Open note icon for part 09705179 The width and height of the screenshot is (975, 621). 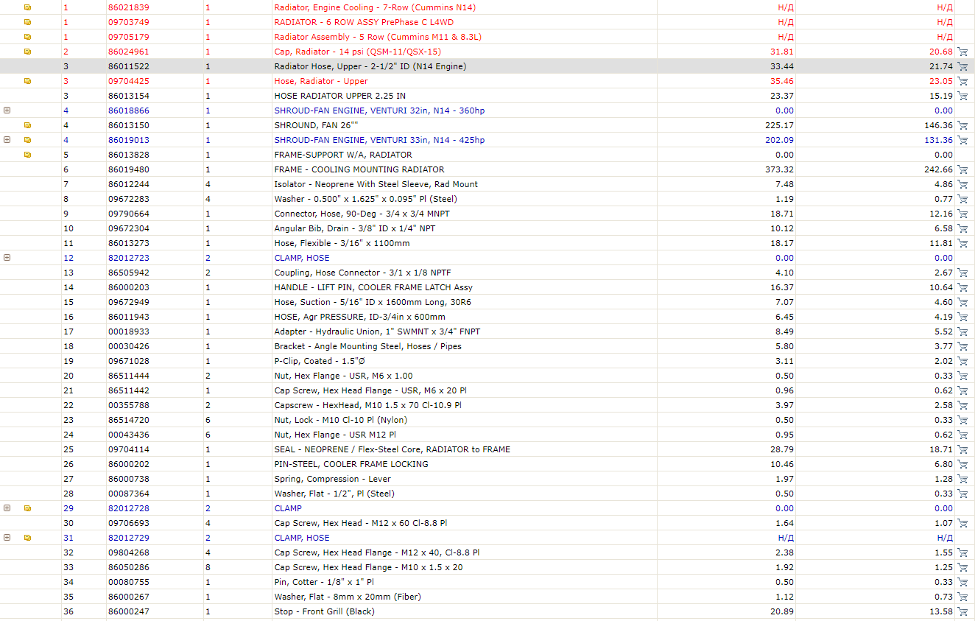coord(28,37)
